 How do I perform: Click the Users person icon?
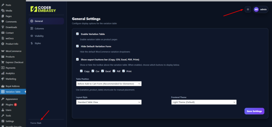(3, 110)
